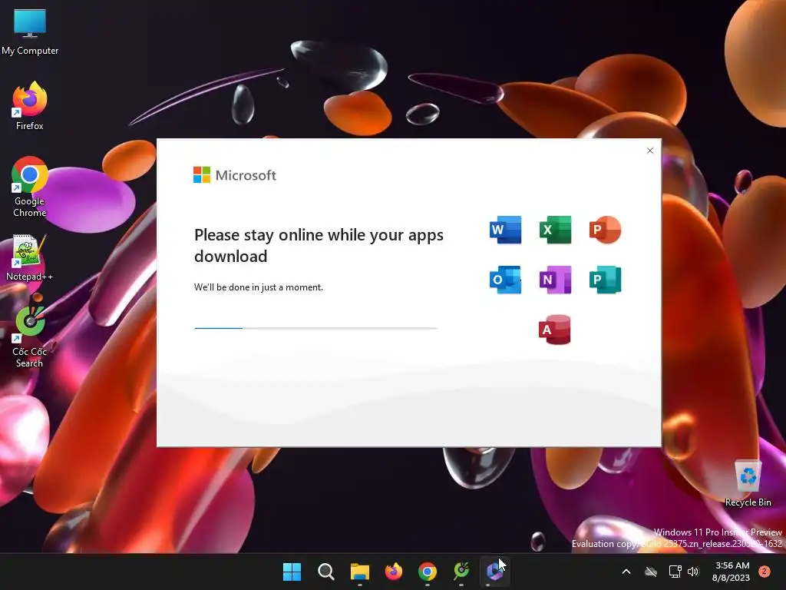Screen dimensions: 786x590
Task: Expand the hidden system tray icons
Action: point(626,572)
